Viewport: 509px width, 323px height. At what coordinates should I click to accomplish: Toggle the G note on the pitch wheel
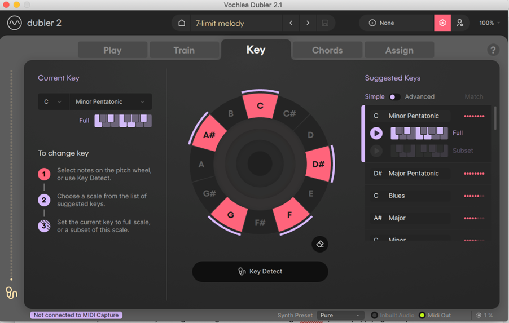tap(230, 215)
